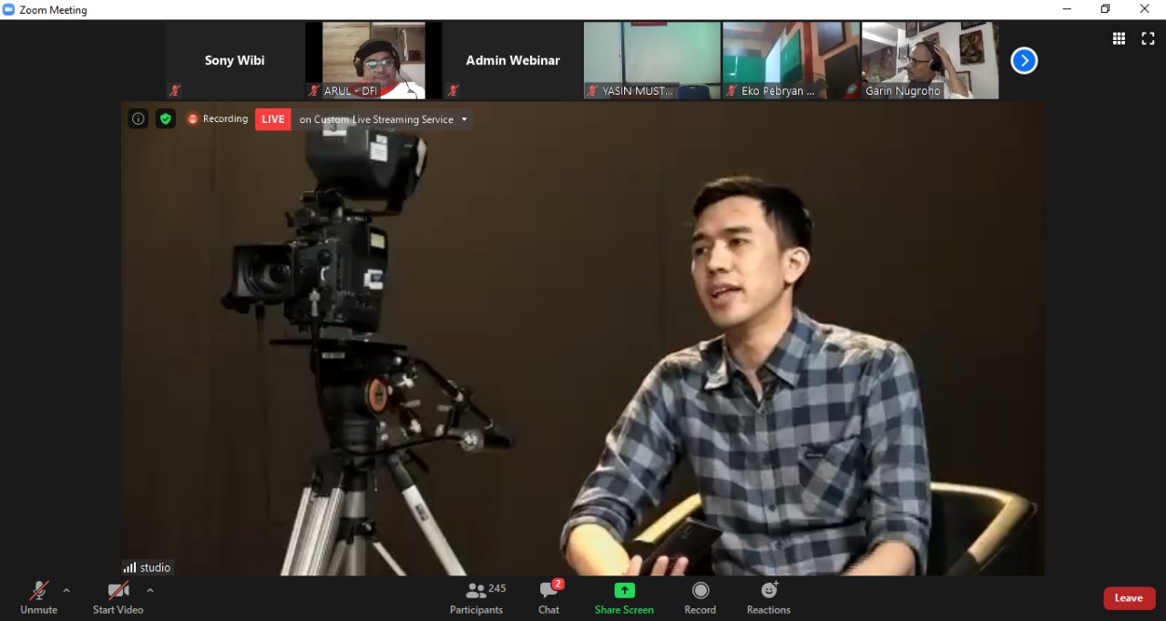Click the red LIVE badge
1166x621 pixels.
point(273,119)
